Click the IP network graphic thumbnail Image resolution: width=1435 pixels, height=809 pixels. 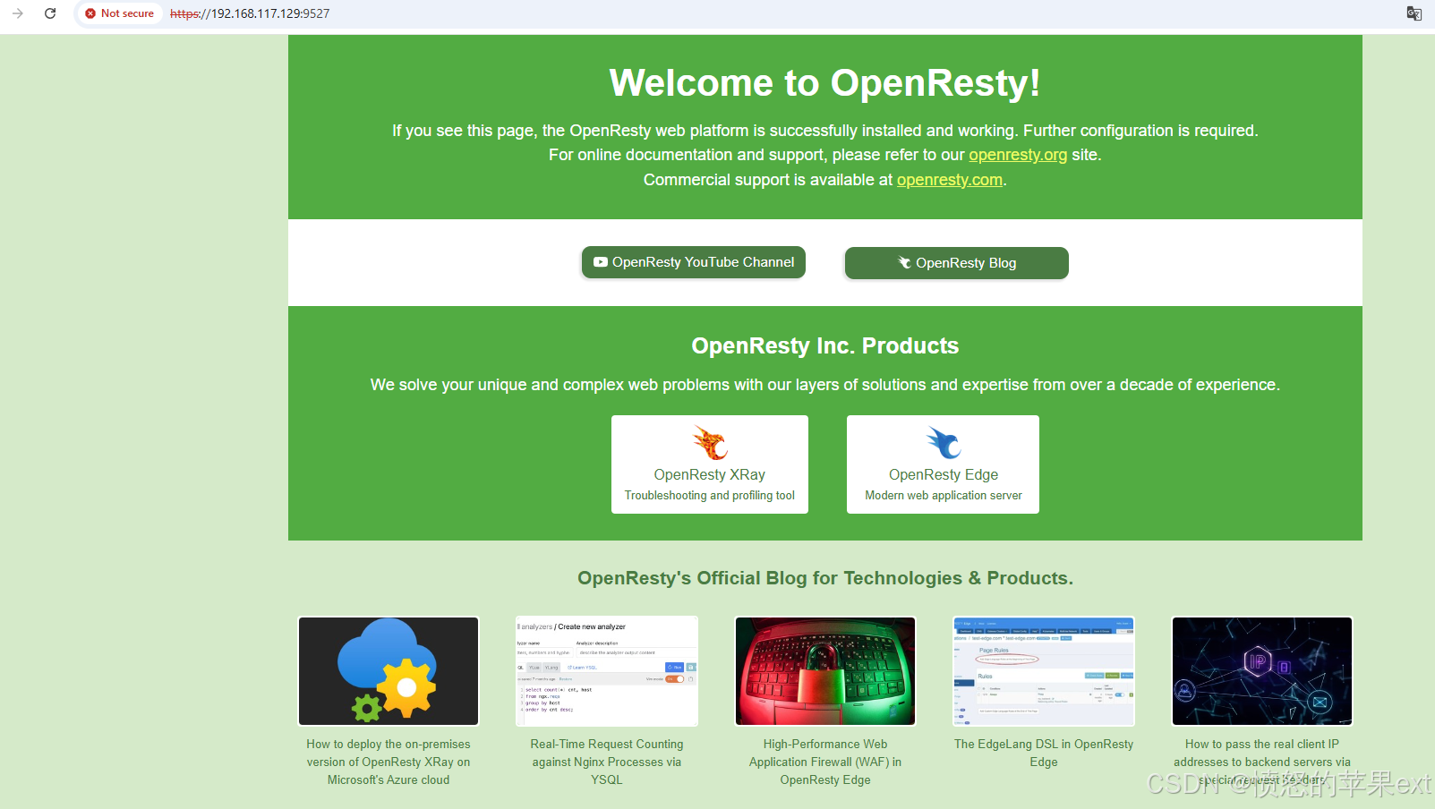click(1262, 671)
